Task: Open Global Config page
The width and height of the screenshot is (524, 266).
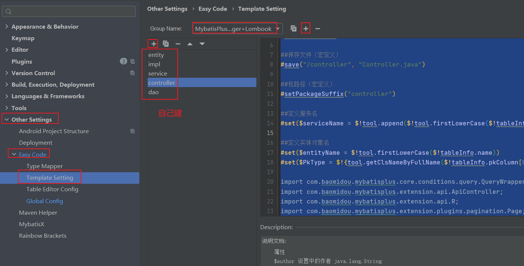Action: pos(45,201)
